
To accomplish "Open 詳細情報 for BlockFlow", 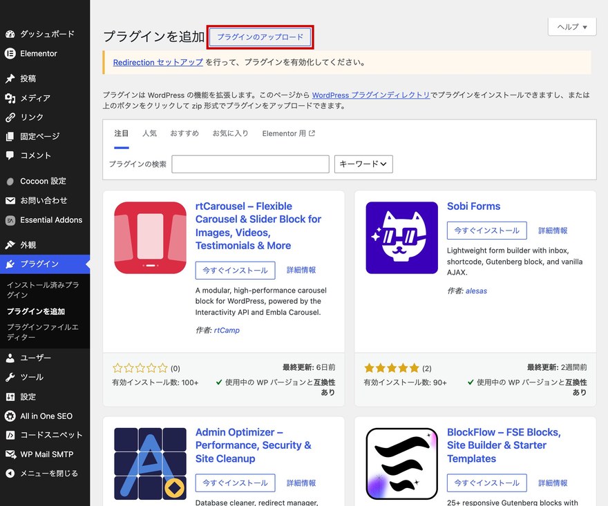I will tap(553, 483).
